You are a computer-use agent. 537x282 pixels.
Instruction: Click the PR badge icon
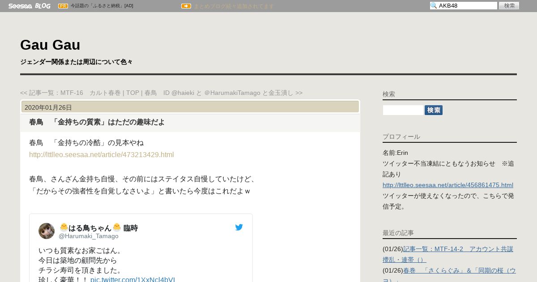[63, 6]
